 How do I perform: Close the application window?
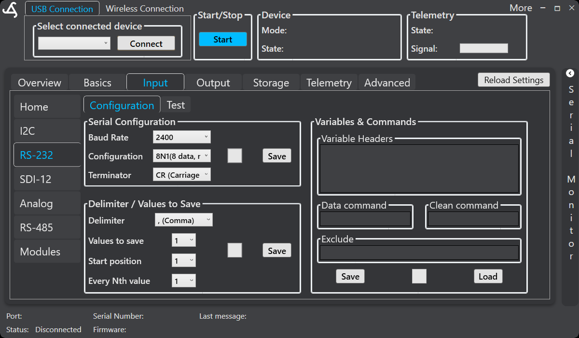(x=571, y=9)
